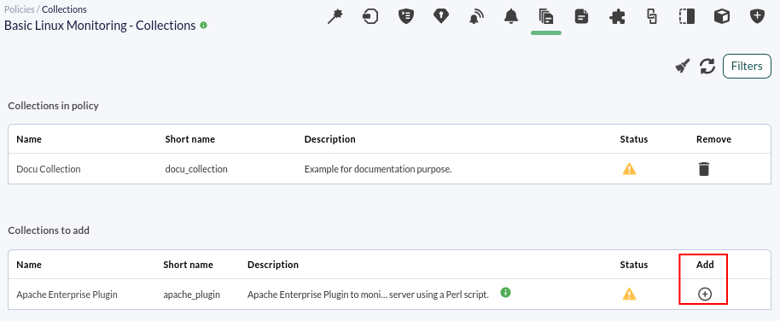This screenshot has height=321, width=780.
Task: Click the keyhole diamond icon
Action: 440,17
